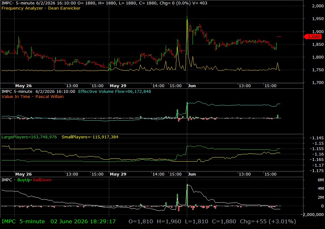
Task: Click the LargePlayers=163,748,976 label
Action: [29, 137]
